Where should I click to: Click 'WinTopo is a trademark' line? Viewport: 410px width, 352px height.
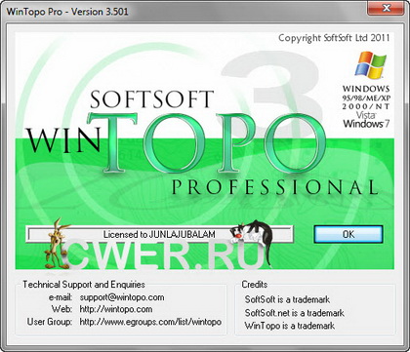tap(290, 326)
